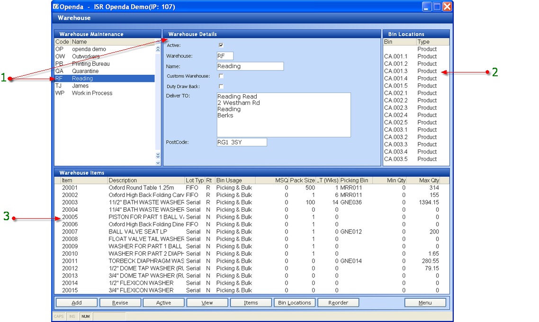Click the Add button
Viewport: 539px width, 322px height.
click(76, 303)
